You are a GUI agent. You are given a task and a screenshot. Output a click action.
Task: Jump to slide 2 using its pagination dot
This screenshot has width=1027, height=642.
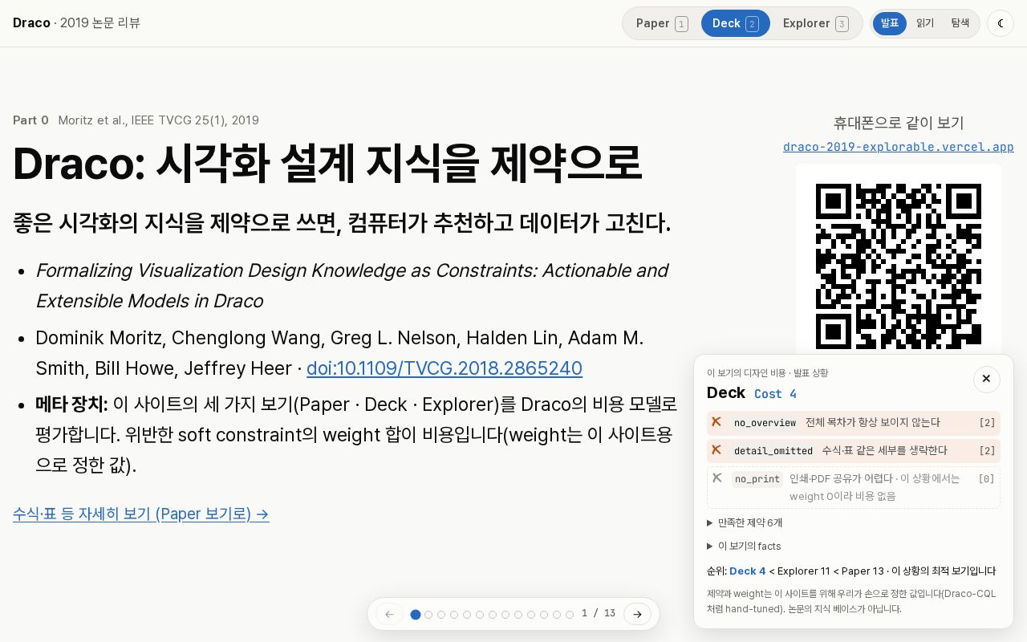click(x=428, y=615)
